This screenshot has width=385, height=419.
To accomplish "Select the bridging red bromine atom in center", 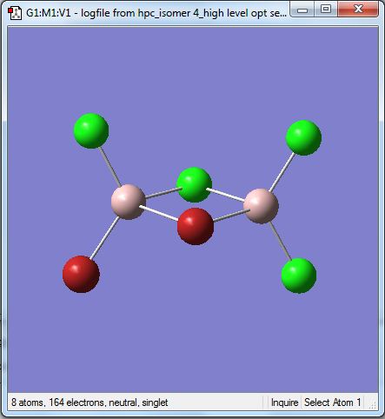I will 196,226.
